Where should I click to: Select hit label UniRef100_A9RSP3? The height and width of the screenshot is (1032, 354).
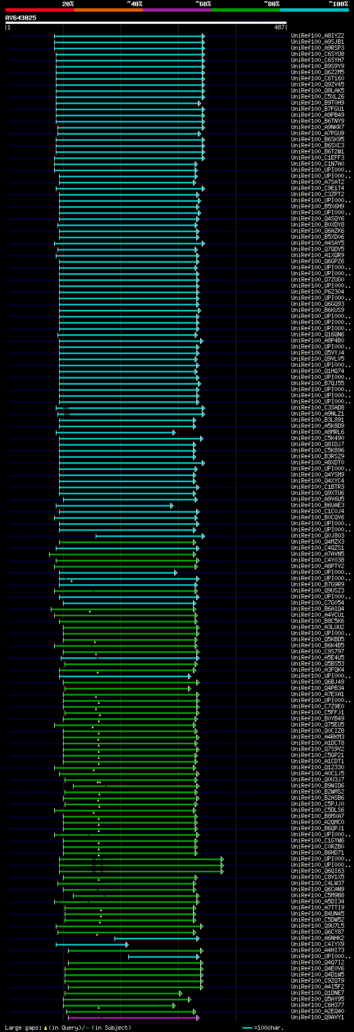(317, 48)
